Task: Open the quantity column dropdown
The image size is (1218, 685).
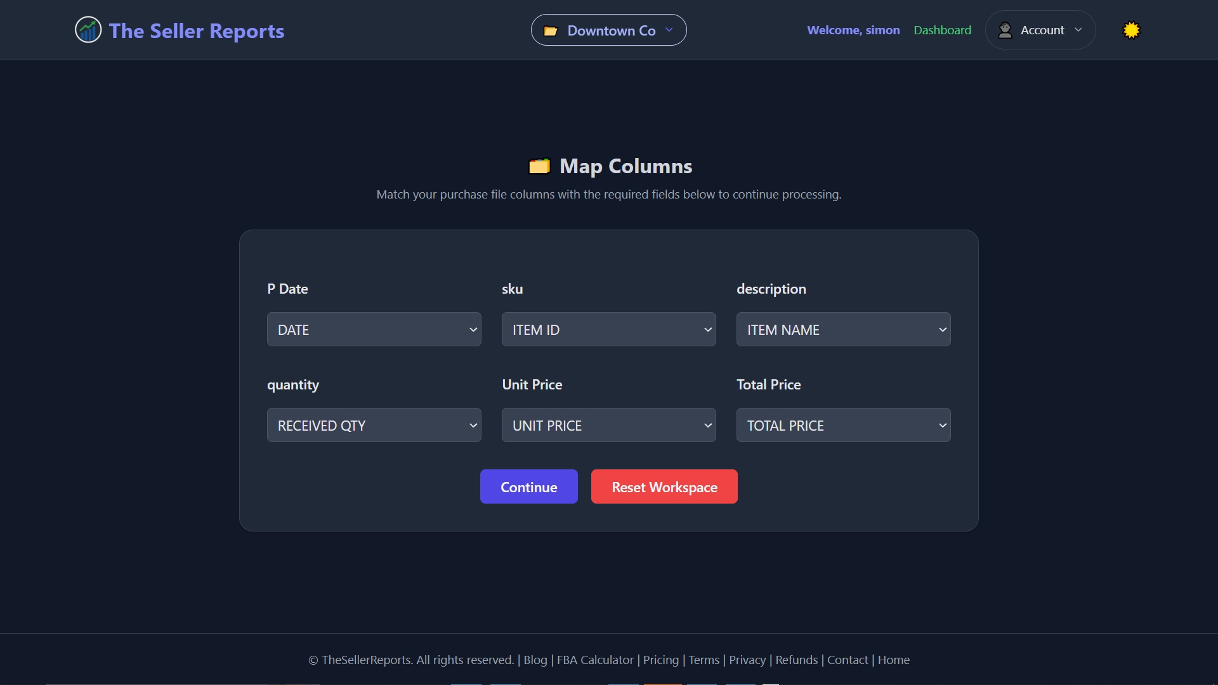Action: coord(374,425)
